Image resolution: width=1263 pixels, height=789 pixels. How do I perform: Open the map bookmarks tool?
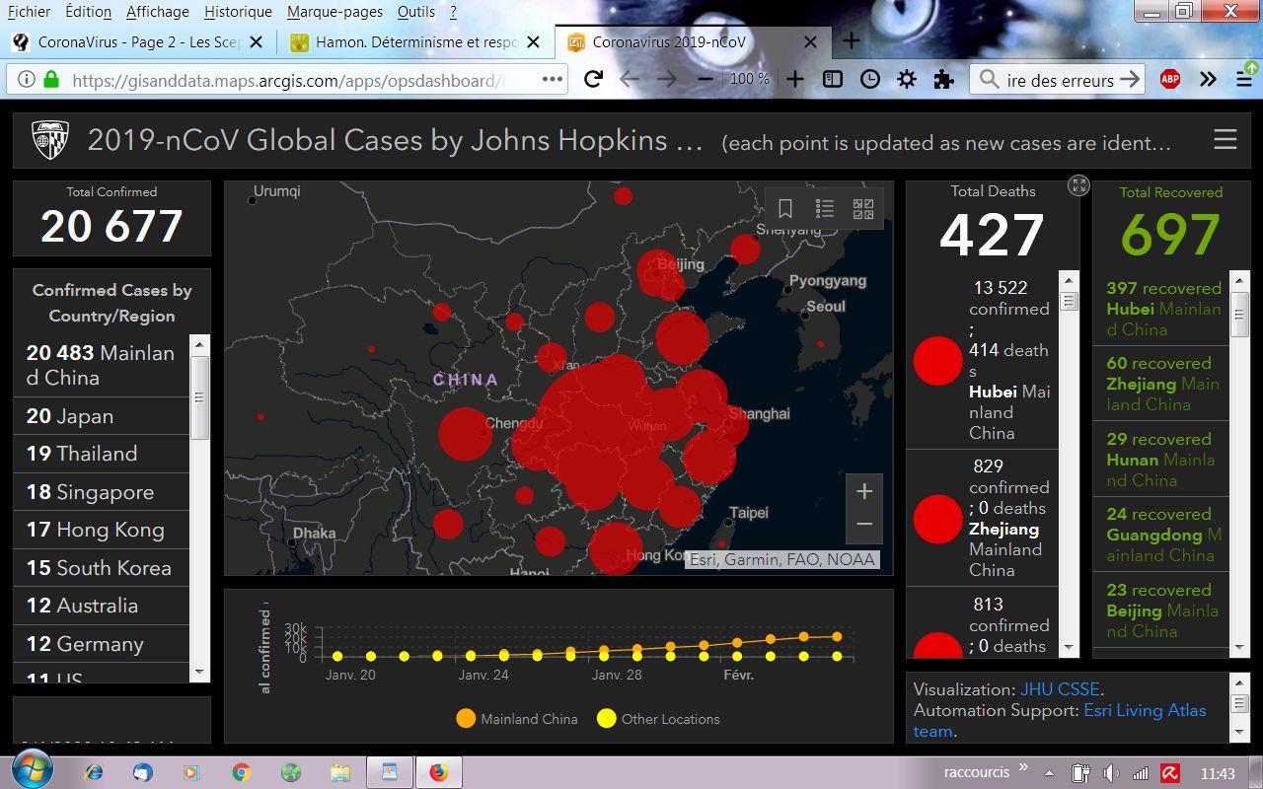tap(785, 208)
